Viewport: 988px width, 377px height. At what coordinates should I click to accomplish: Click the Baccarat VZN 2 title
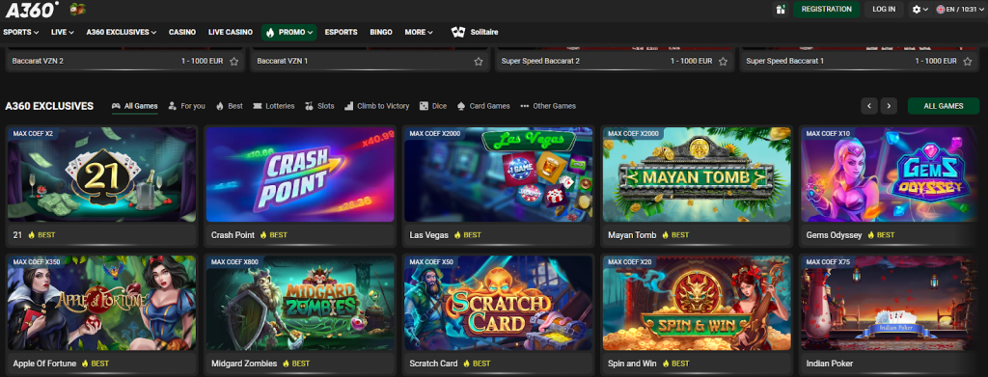38,62
